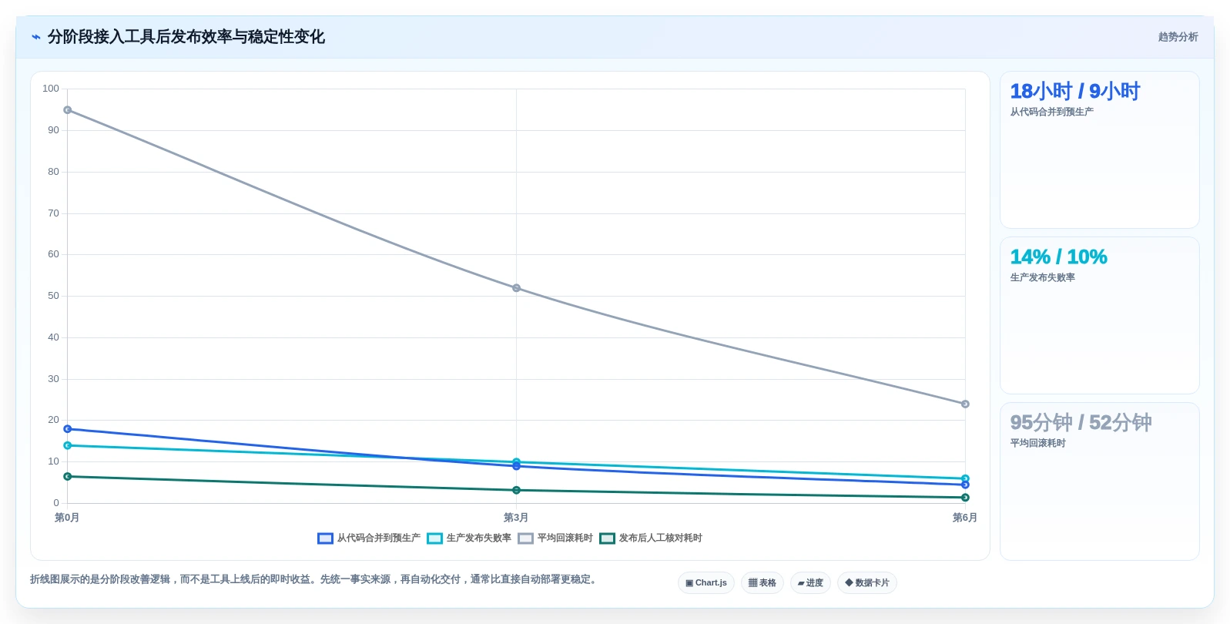The height and width of the screenshot is (624, 1230).
Task: Click the footnote text starting 折线图展示的是
Action: click(314, 579)
